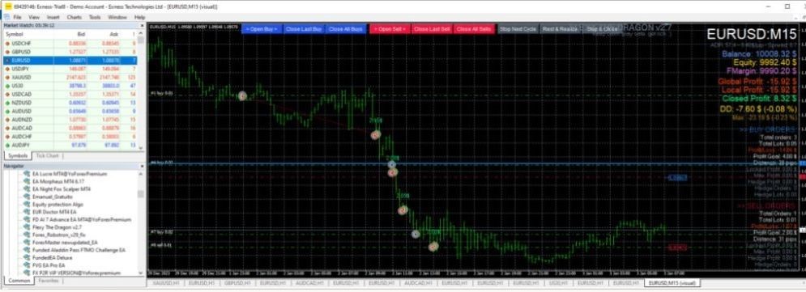Select the NZDUSD row in Market Watch
This screenshot has height=292, width=806.
click(71, 102)
